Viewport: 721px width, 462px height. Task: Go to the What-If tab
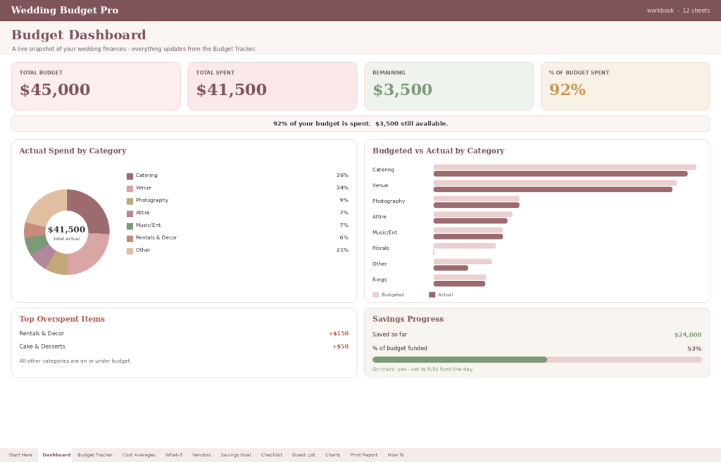click(x=174, y=455)
